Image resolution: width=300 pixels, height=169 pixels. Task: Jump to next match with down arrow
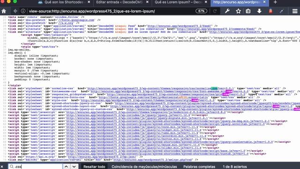pyautogui.click(x=74, y=167)
